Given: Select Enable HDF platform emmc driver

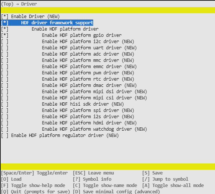Looking at the screenshot, I should [x=69, y=67].
